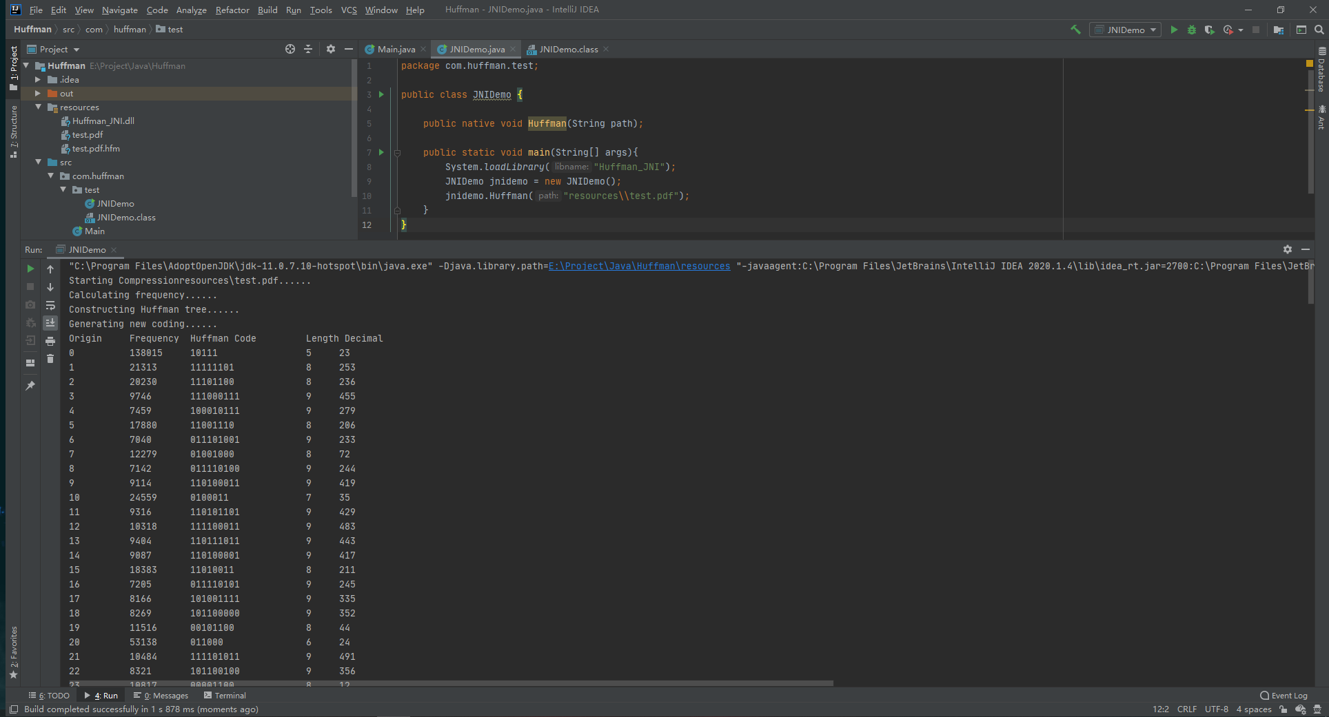Open Project Structure folder icon in toolbar
Screen dimensions: 1329x717
[x=1279, y=30]
